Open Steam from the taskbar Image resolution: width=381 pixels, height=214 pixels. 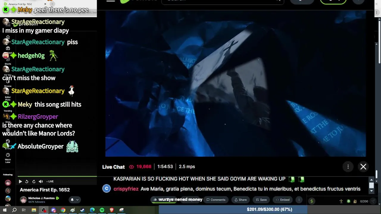82,210
